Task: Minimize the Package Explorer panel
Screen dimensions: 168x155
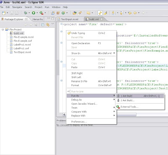Action: [x=49, y=18]
